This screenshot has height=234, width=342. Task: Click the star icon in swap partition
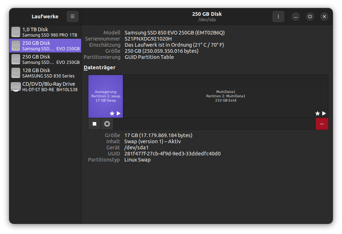point(112,113)
